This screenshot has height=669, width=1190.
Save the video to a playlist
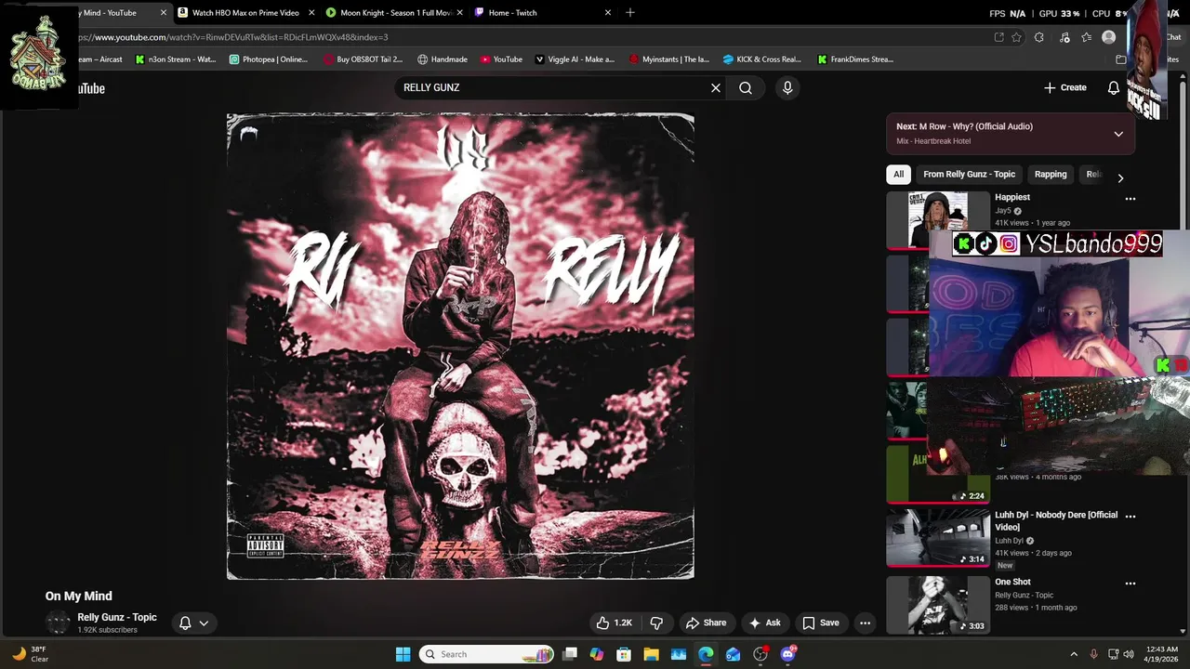pos(821,623)
